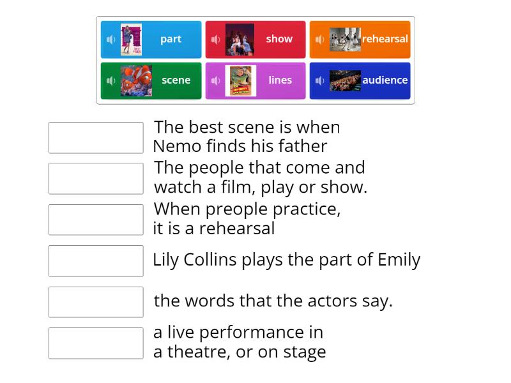Viewport: 511px width, 383px height.
Task: Select the "scene" word card
Action: pos(176,80)
